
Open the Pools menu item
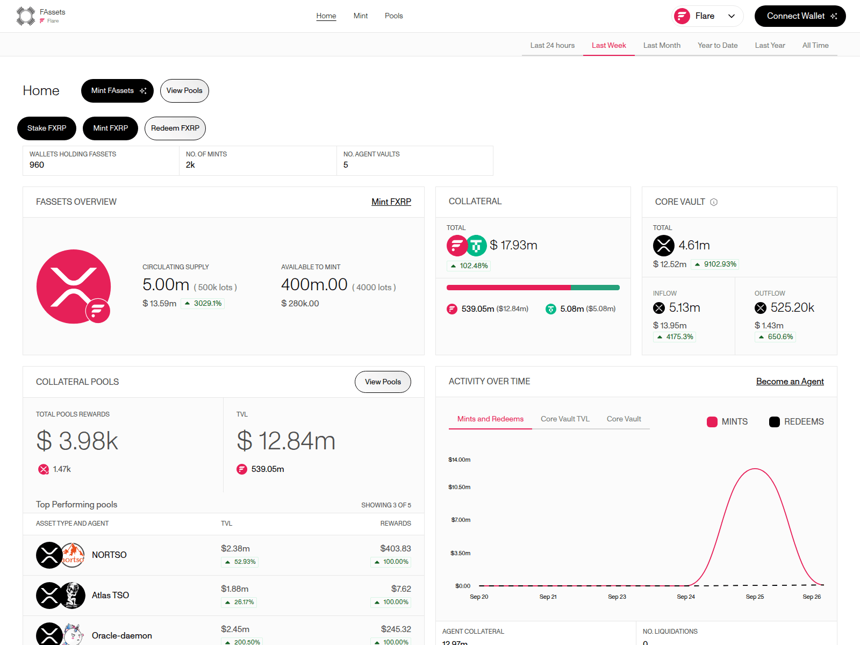point(393,16)
